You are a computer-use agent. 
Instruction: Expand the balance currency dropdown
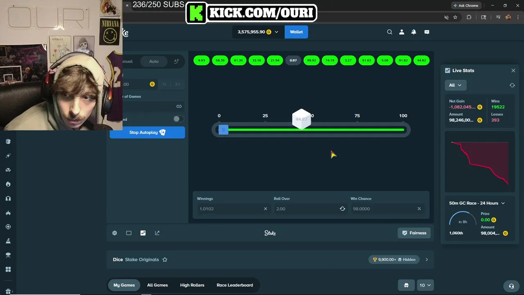[x=276, y=32]
